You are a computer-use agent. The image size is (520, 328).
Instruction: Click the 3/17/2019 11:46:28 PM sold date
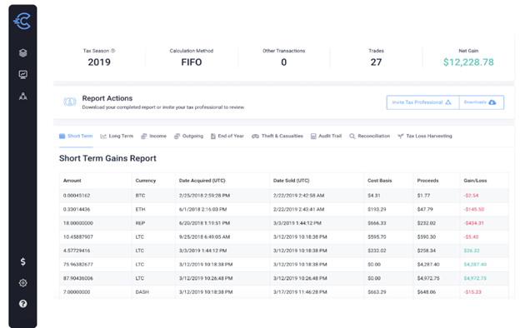[x=300, y=292]
